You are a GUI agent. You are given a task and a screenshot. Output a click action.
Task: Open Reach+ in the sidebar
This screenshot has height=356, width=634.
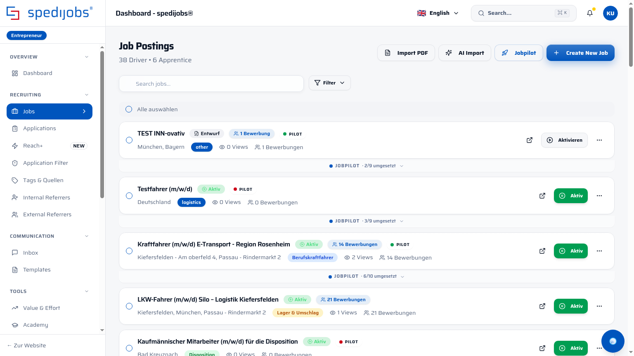click(50, 146)
